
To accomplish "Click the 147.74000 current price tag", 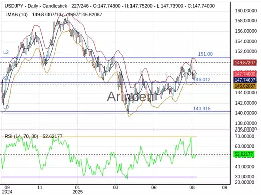I will point(245,74).
